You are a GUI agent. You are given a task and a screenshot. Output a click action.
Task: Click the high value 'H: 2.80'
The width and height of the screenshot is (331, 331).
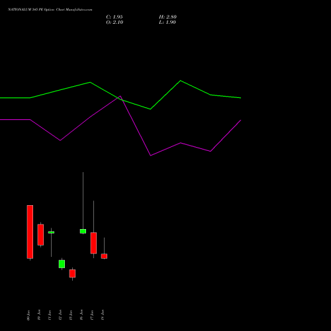[x=167, y=17]
